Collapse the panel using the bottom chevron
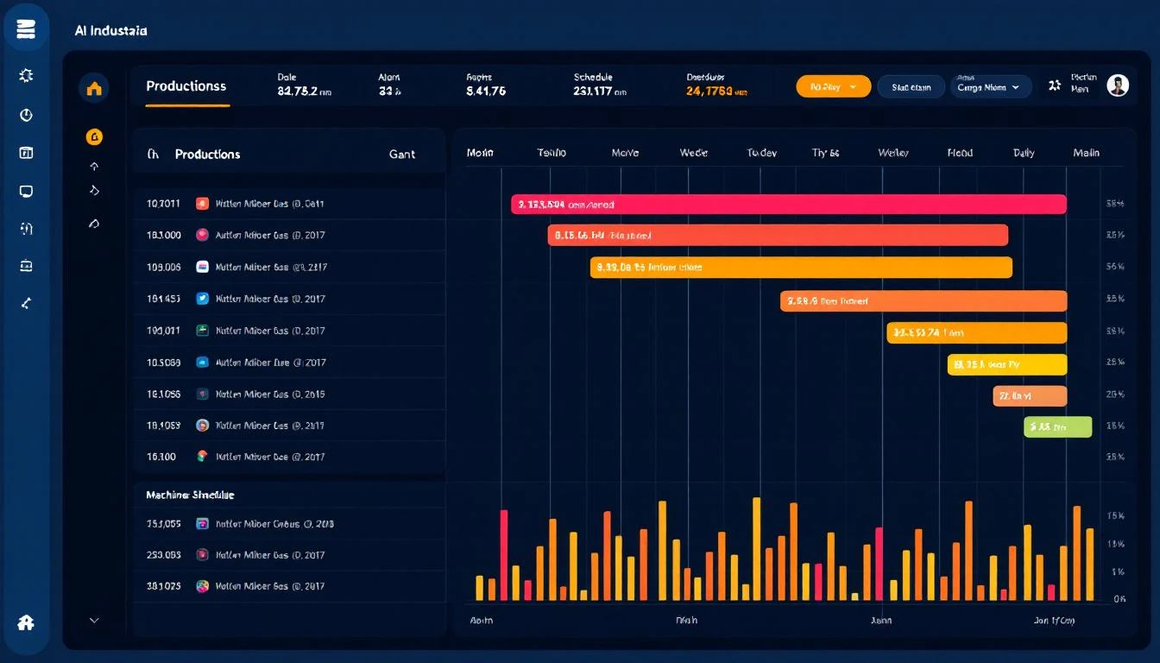The image size is (1160, 663). (x=94, y=620)
